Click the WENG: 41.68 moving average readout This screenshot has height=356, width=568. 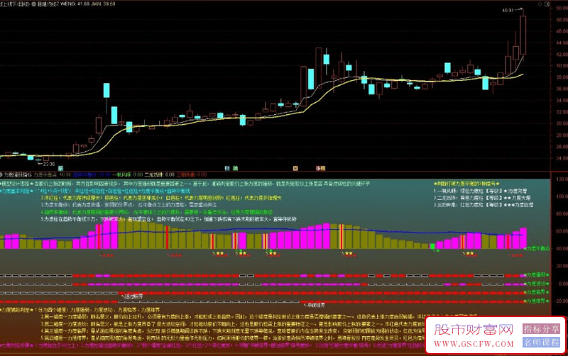tap(75, 4)
